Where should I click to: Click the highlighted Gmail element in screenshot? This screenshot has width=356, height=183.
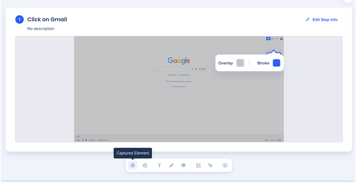click(268, 38)
